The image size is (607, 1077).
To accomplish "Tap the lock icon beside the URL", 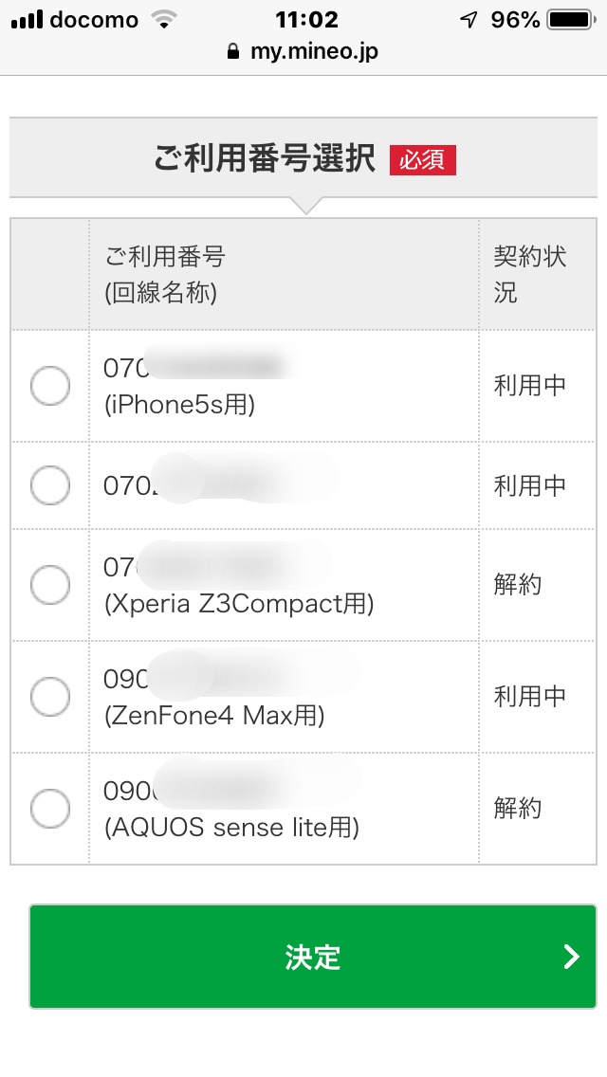I will click(234, 52).
